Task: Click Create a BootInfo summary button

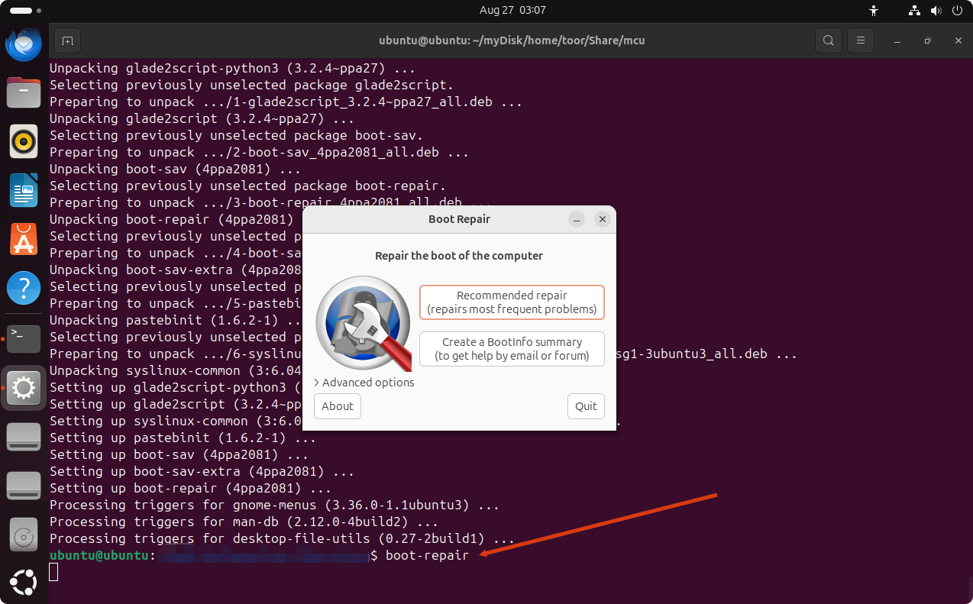Action: click(x=512, y=349)
